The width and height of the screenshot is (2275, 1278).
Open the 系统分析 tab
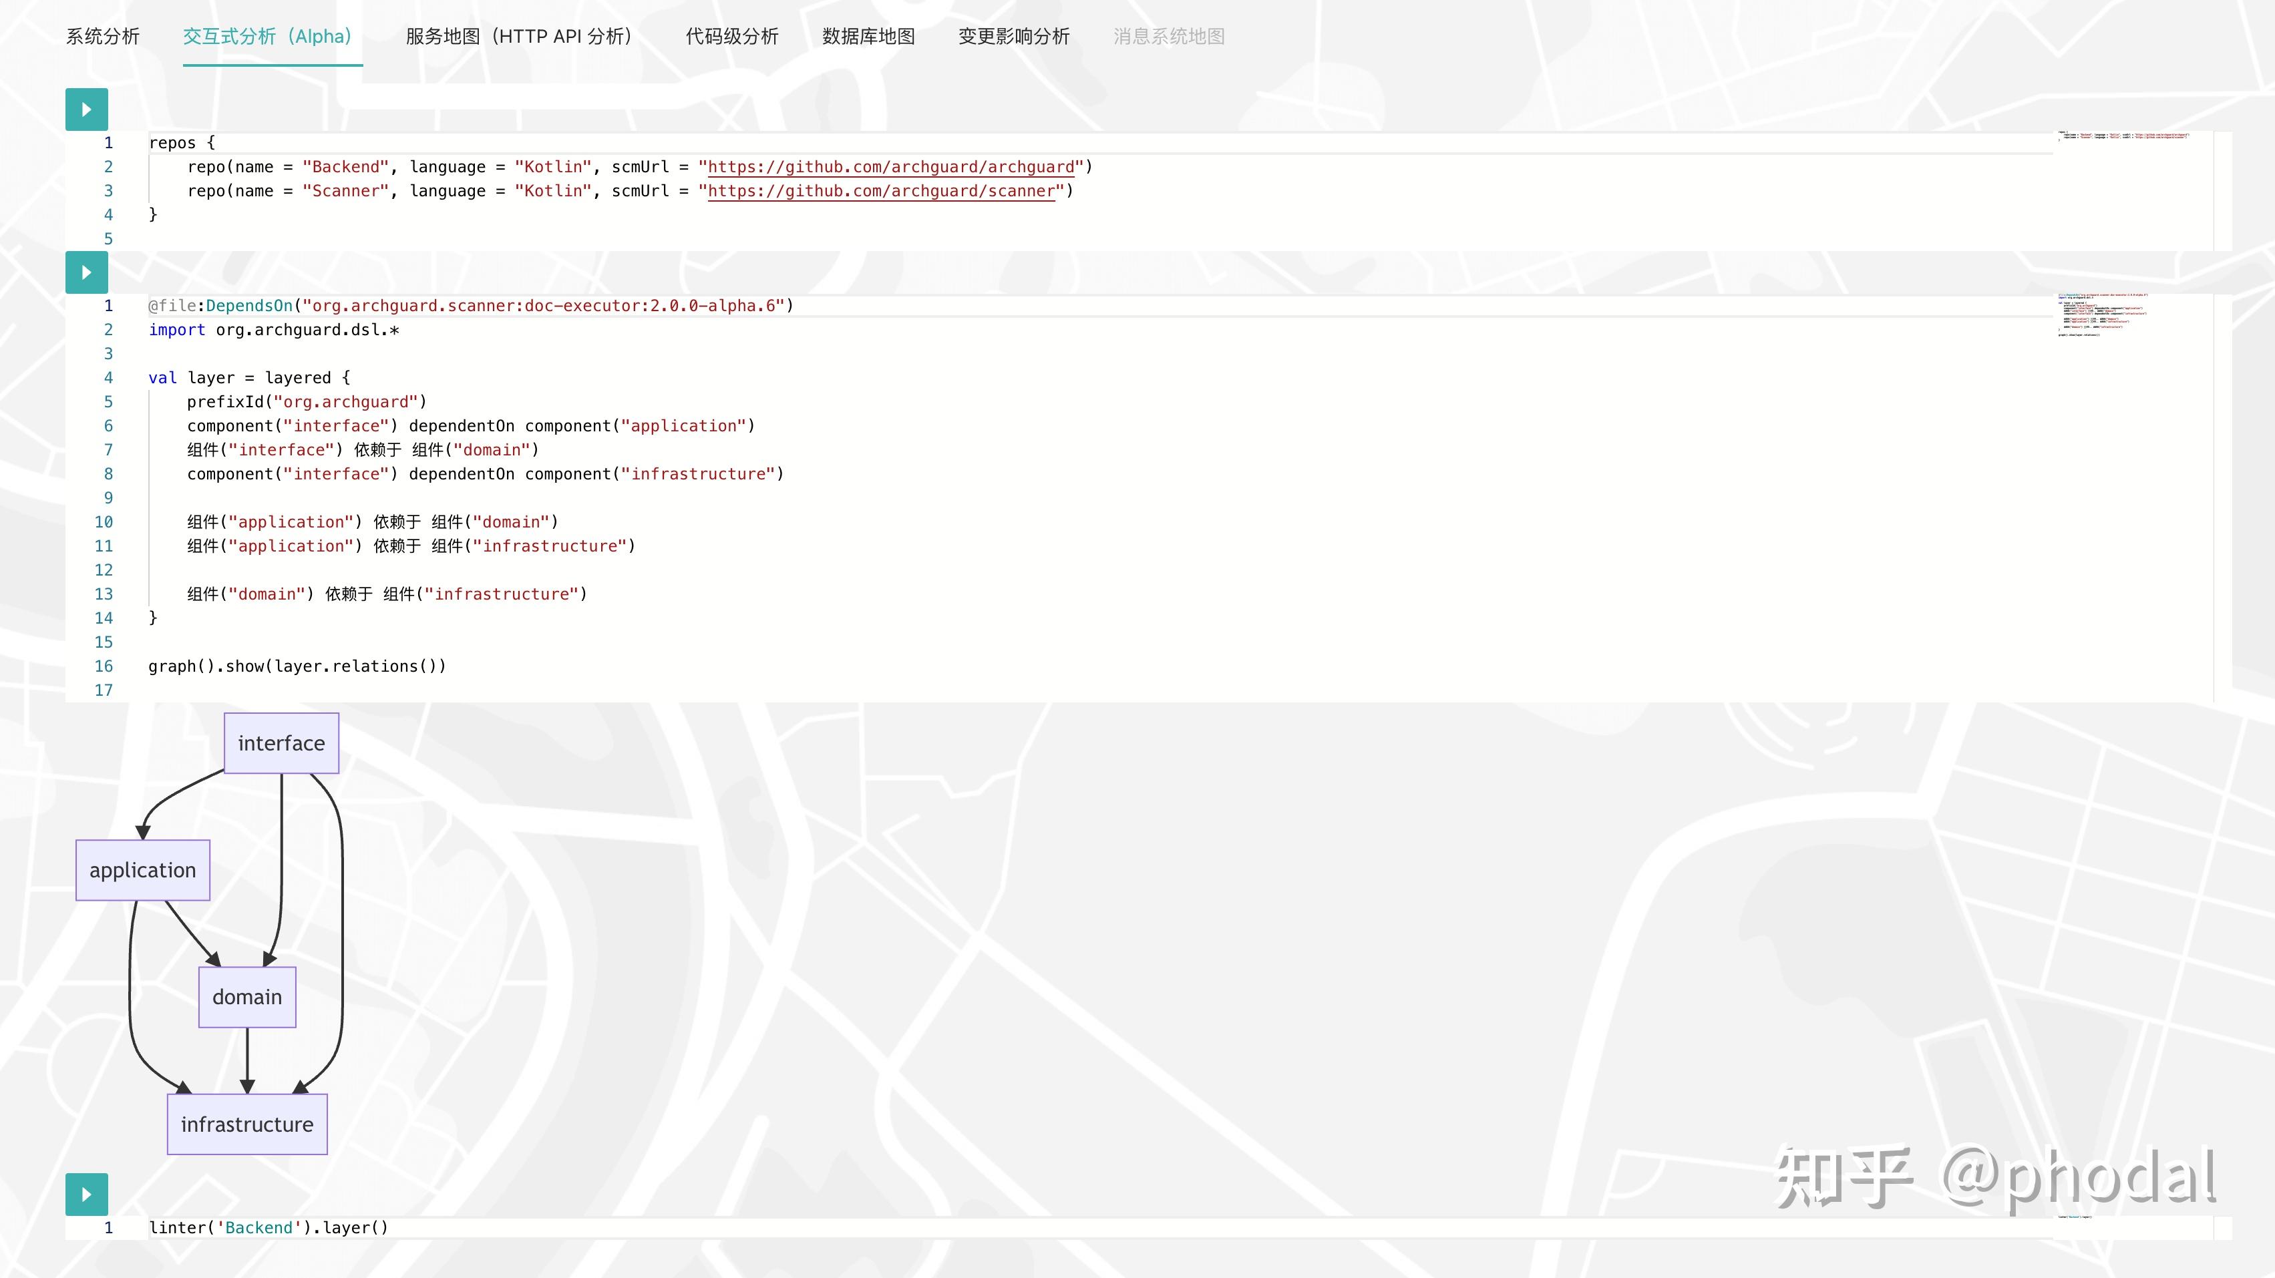click(x=102, y=36)
